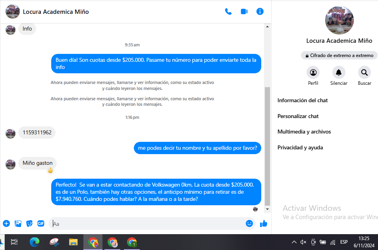The width and height of the screenshot is (378, 250).
Task: Open Microsoft Edge from the taskbar
Action: coord(35,242)
